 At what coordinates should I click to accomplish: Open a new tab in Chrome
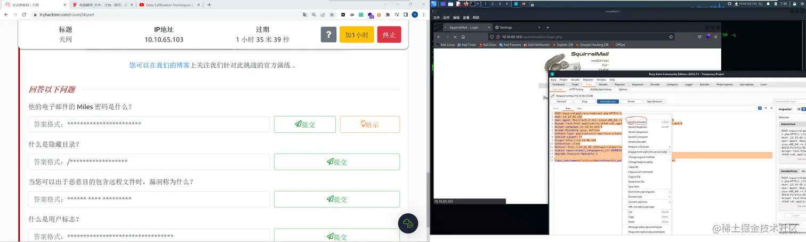click(x=209, y=4)
